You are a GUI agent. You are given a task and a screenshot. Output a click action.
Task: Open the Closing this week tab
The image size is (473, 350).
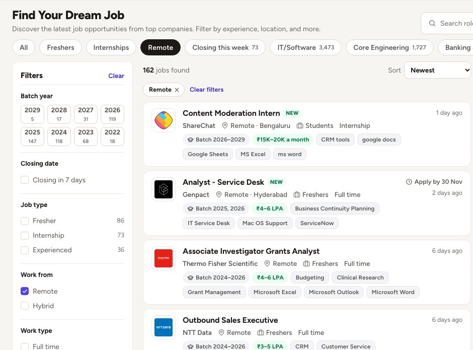(225, 47)
